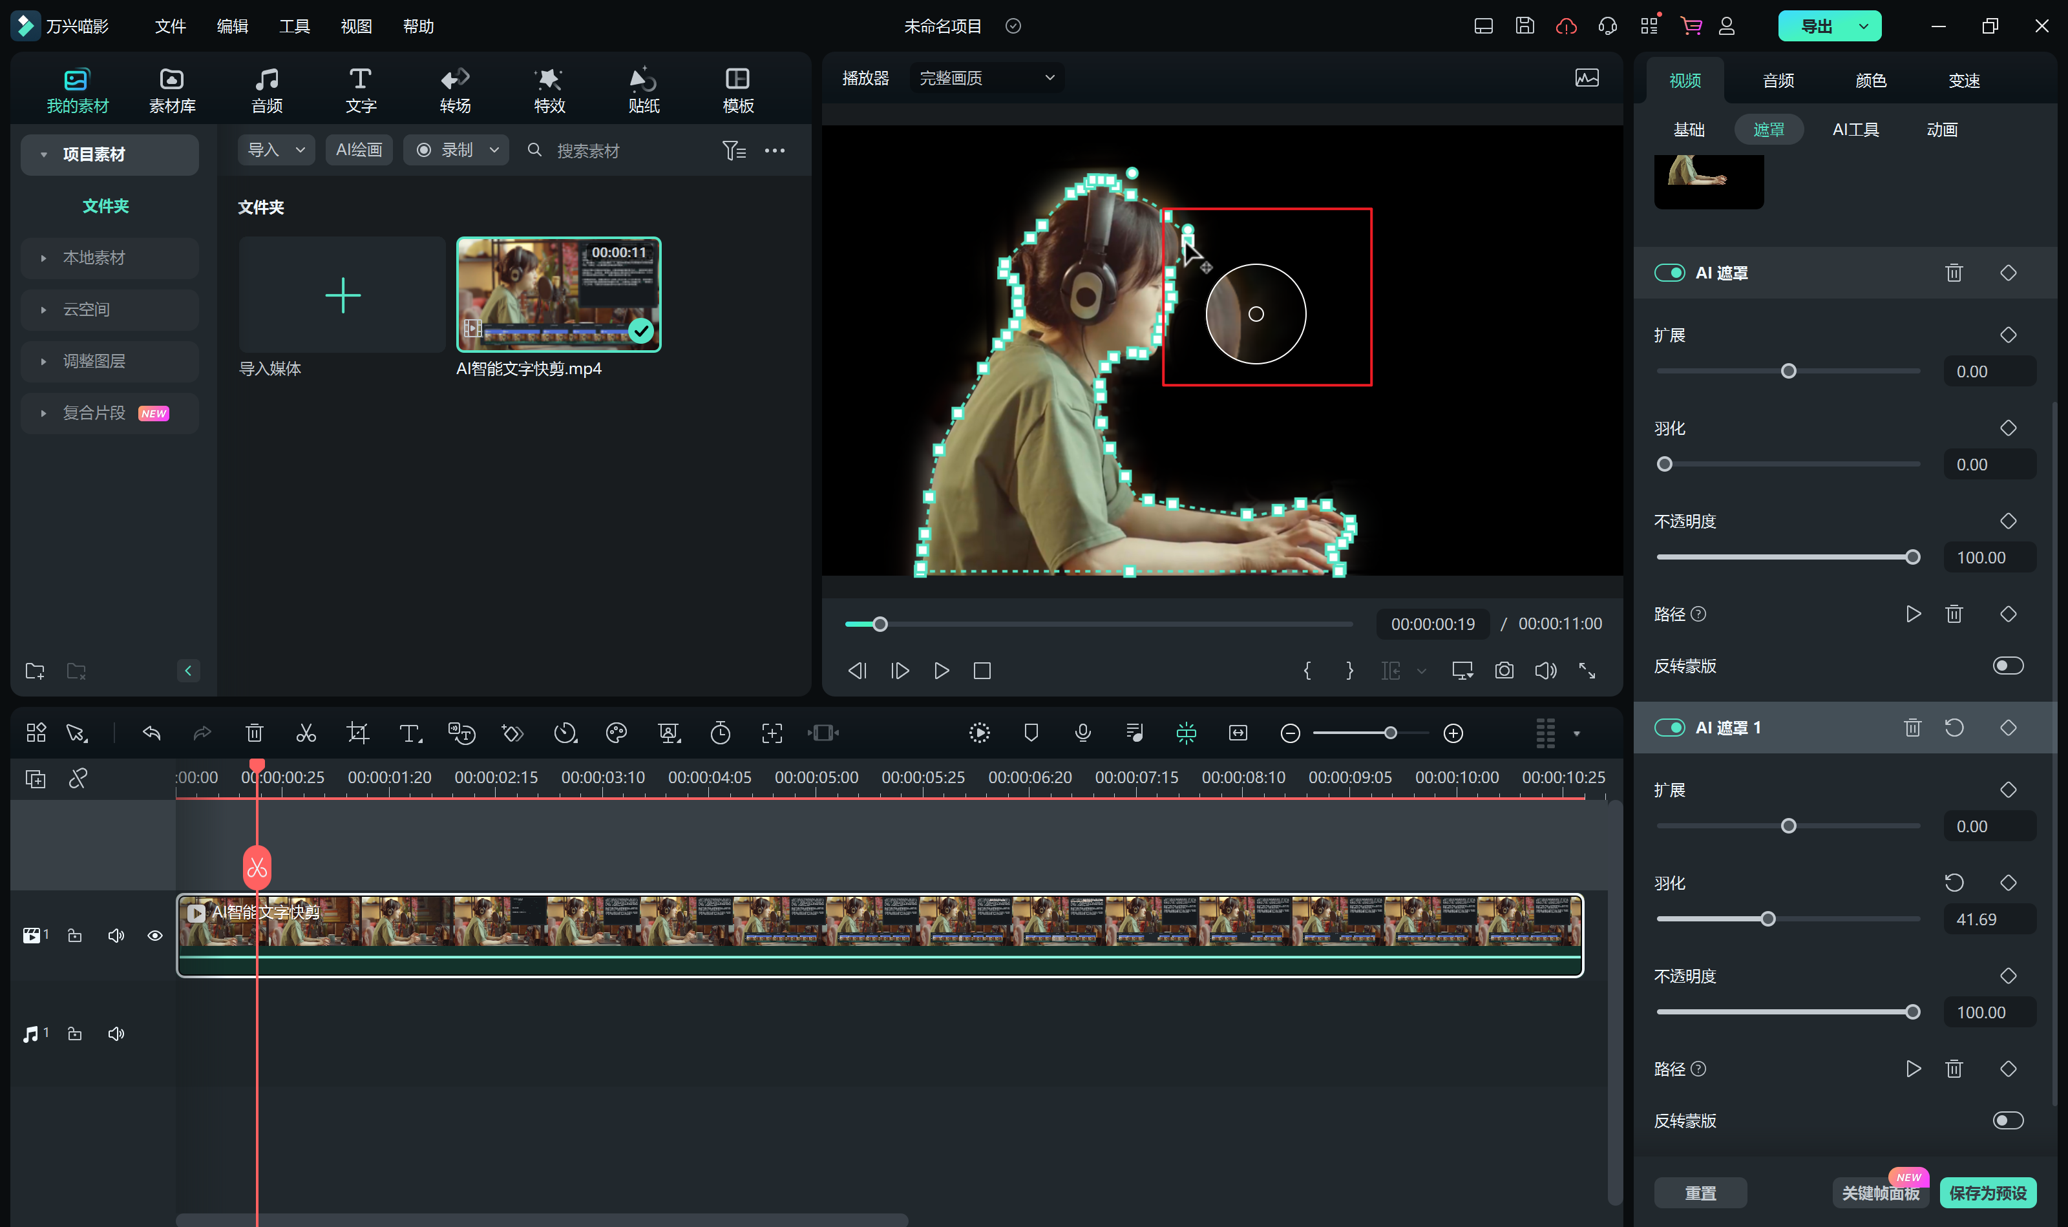Hide video track with eye icon
This screenshot has height=1227, width=2068.
coord(154,935)
